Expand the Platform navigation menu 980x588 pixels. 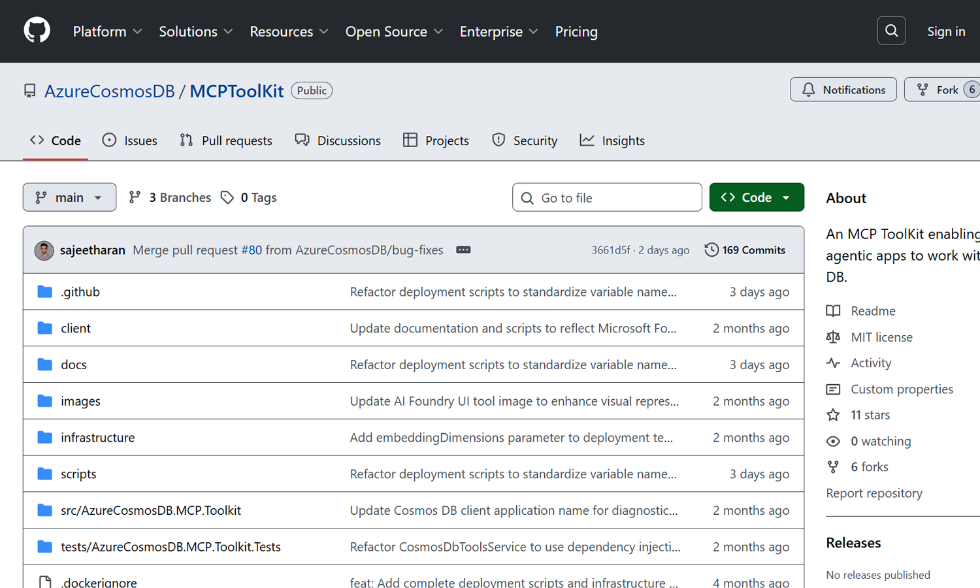tap(107, 31)
